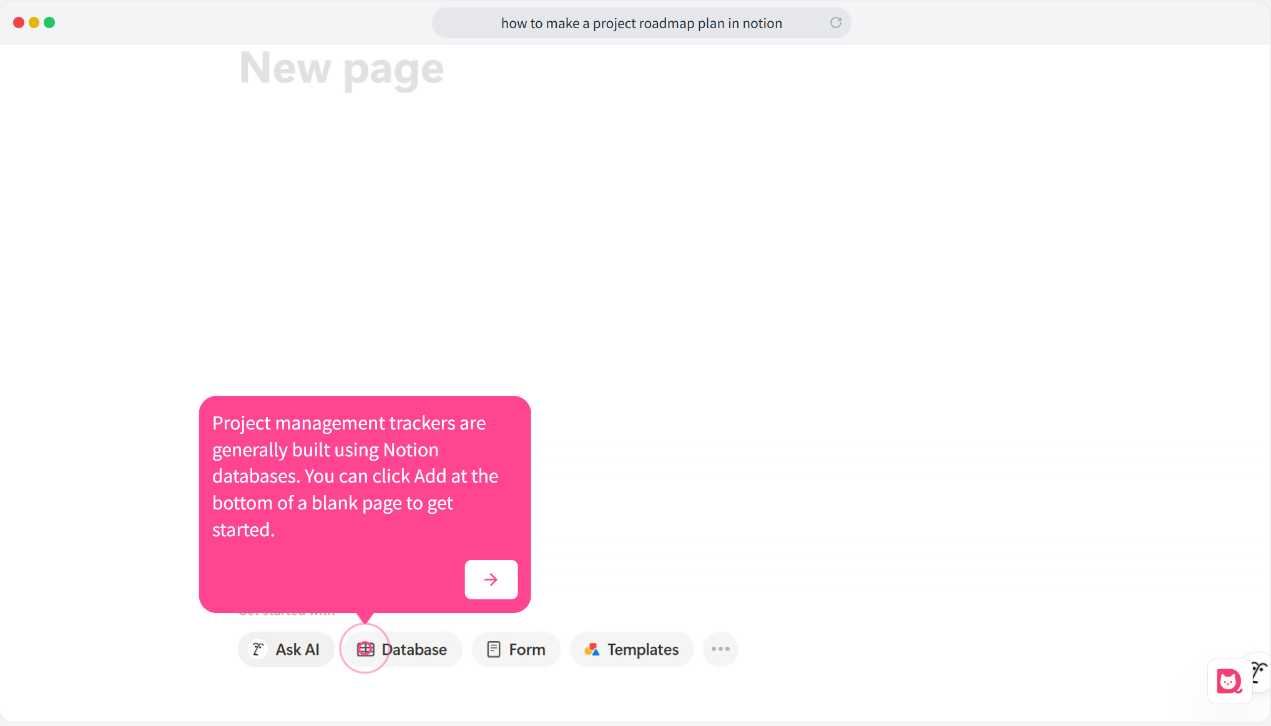This screenshot has width=1271, height=726.
Task: Click the Notion AI face icon at right edge
Action: pos(1260,672)
